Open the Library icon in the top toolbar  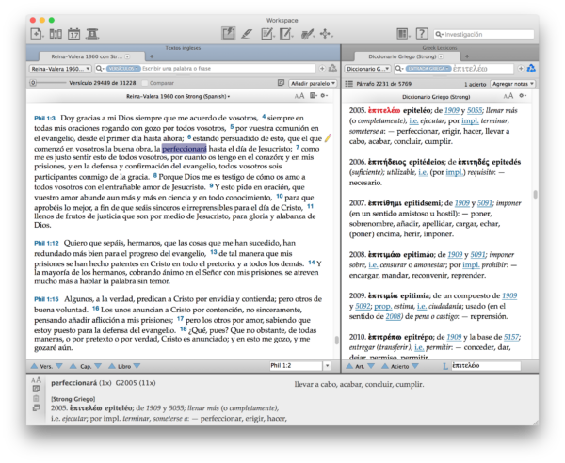[x=56, y=34]
